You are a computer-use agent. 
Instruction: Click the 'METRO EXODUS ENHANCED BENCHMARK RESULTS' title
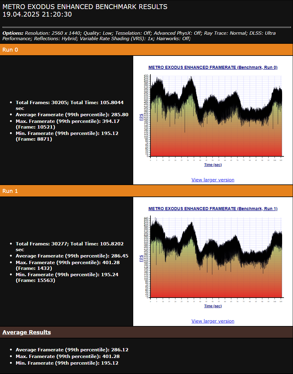[85, 7]
